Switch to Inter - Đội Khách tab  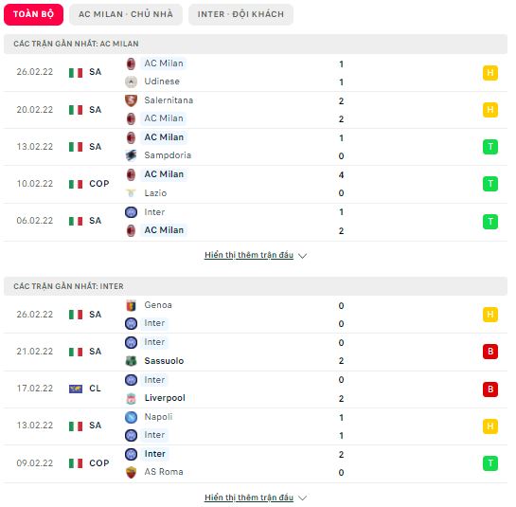(240, 14)
